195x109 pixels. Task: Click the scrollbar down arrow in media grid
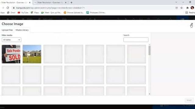pos(150,94)
